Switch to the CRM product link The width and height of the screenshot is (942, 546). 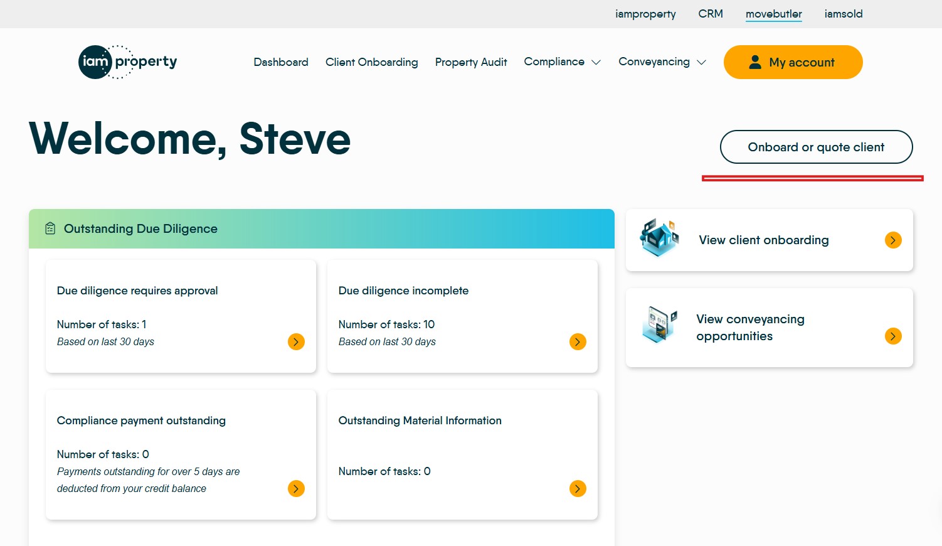711,14
